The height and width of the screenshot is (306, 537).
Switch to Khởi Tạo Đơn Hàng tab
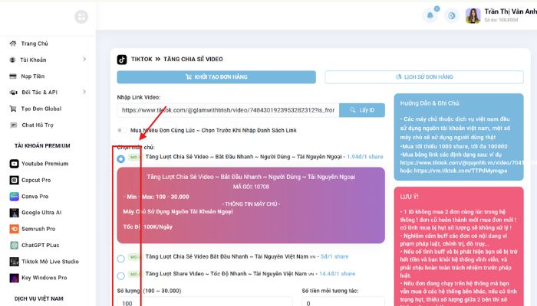(216, 76)
